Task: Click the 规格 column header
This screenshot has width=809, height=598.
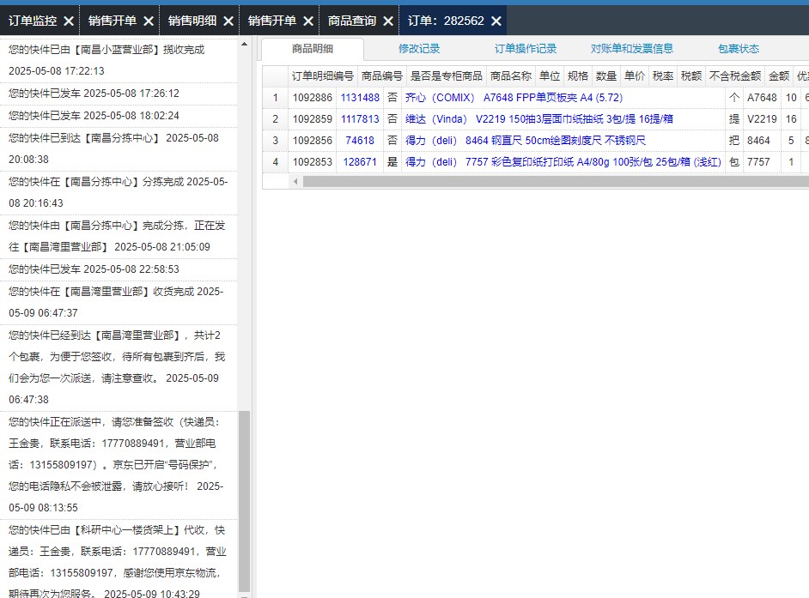Action: pyautogui.click(x=578, y=76)
